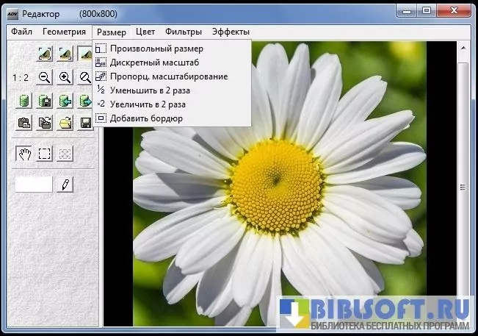Click the open folder icon
This screenshot has height=336, width=478.
(65, 123)
